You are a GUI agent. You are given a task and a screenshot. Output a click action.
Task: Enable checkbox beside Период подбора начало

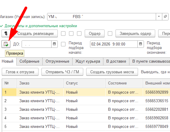63,44
